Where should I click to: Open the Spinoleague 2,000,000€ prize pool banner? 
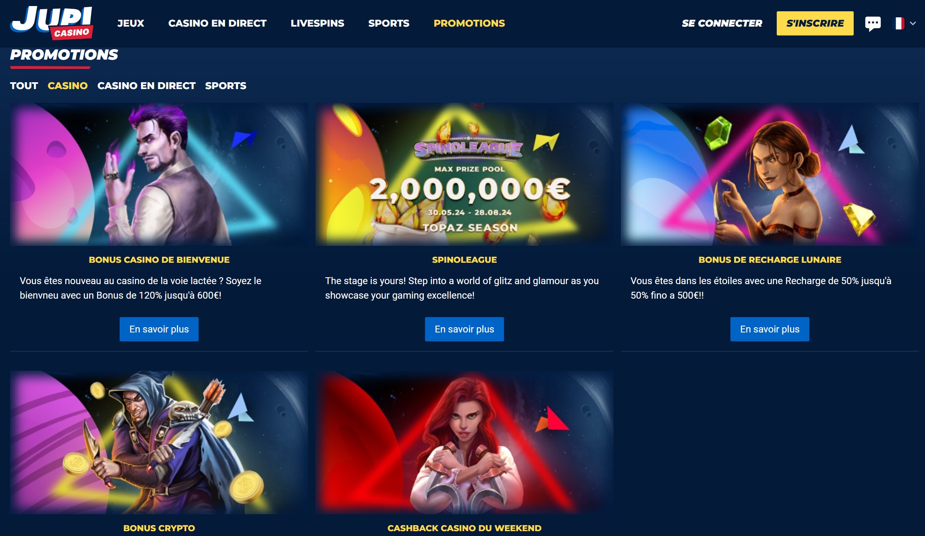coord(464,174)
